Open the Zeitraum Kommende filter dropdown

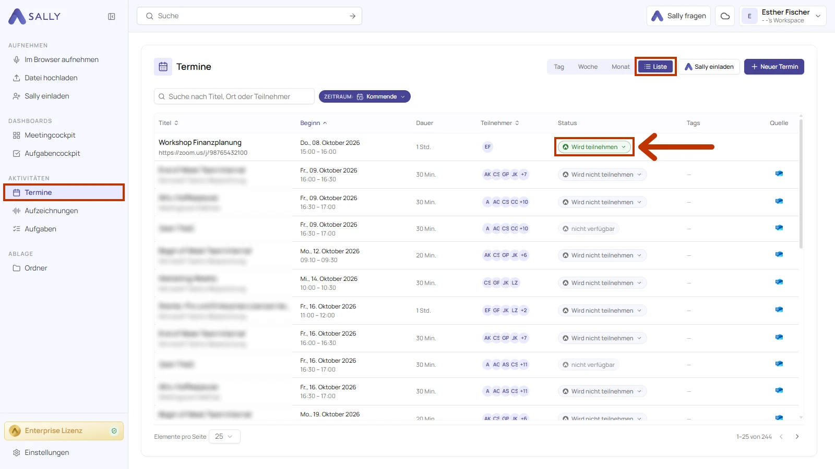[x=365, y=96]
